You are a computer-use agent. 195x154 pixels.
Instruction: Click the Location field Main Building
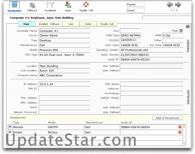coord(64,66)
